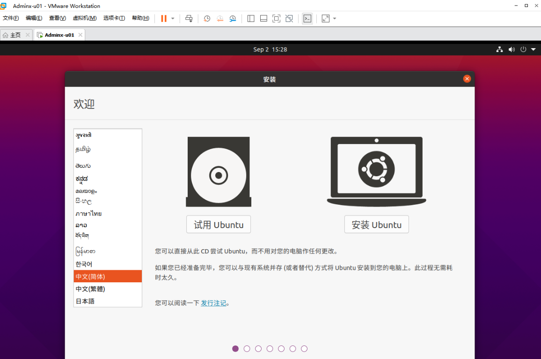Select 中文(繁體) in language list
This screenshot has width=541, height=359.
[108, 289]
